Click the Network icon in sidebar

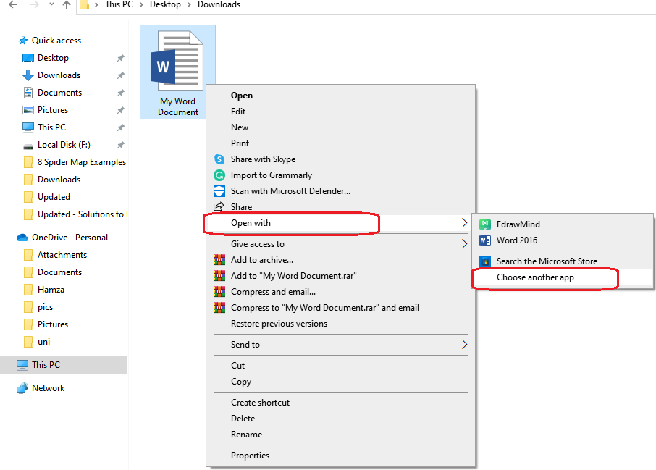click(22, 388)
